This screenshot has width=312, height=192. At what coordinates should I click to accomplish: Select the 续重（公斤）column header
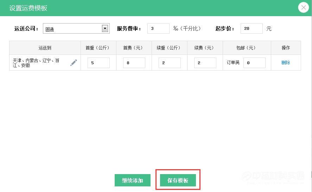pos(170,48)
